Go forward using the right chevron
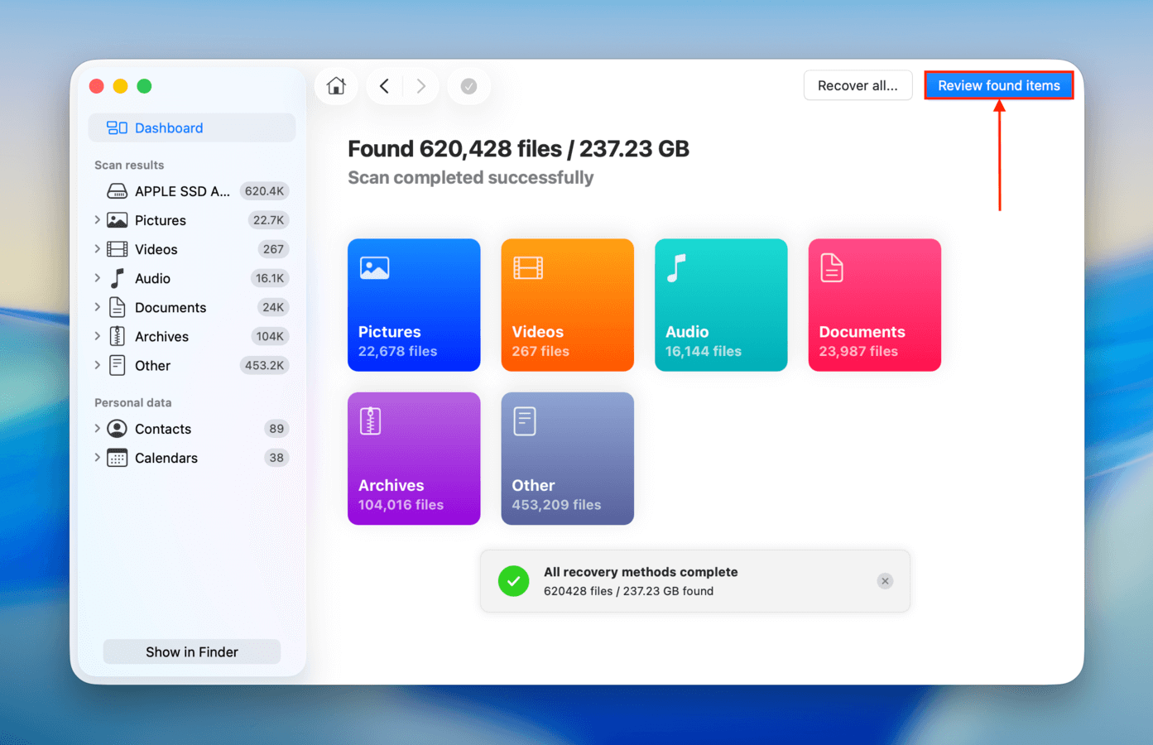This screenshot has width=1153, height=745. 421,86
